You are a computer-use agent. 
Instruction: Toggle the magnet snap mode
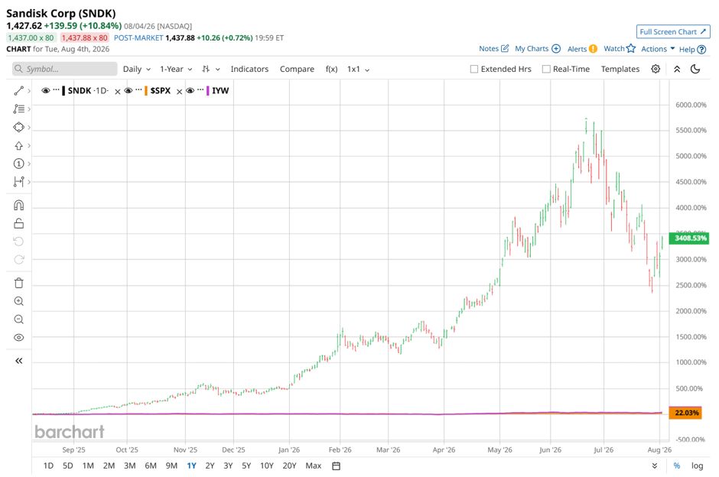coord(18,205)
